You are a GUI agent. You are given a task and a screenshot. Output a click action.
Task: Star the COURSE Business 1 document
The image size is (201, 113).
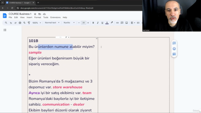click(x=35, y=14)
